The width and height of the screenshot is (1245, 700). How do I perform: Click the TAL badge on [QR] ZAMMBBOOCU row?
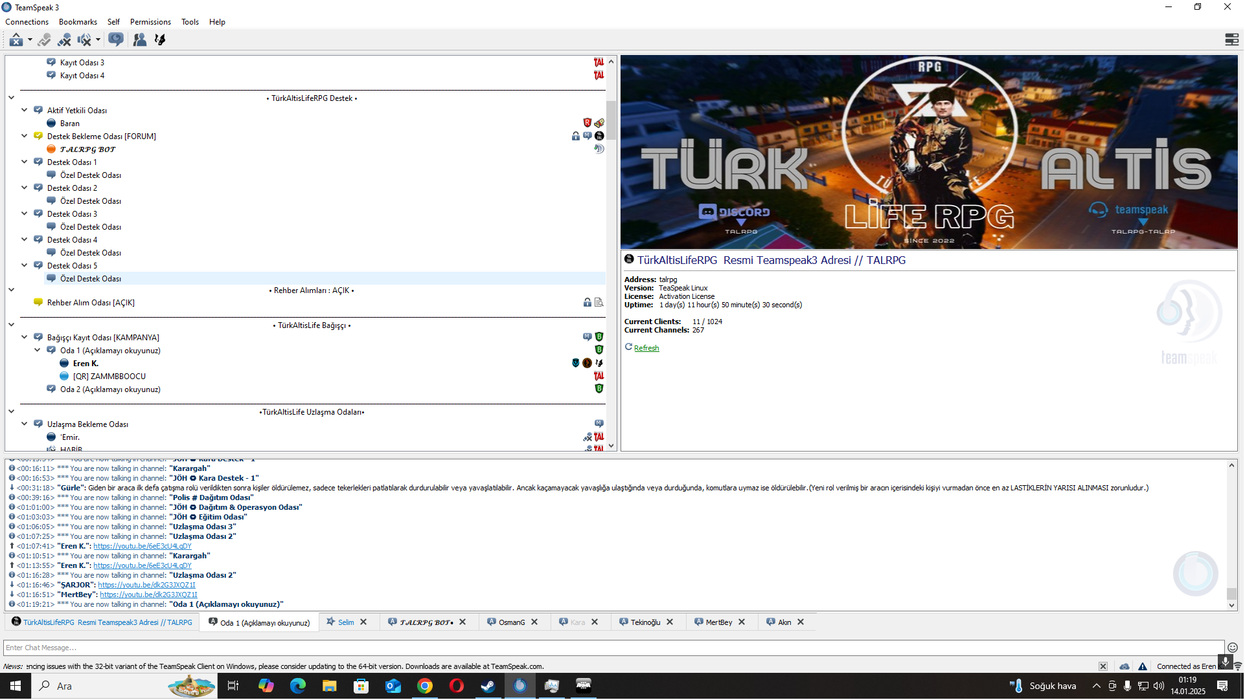tap(599, 377)
